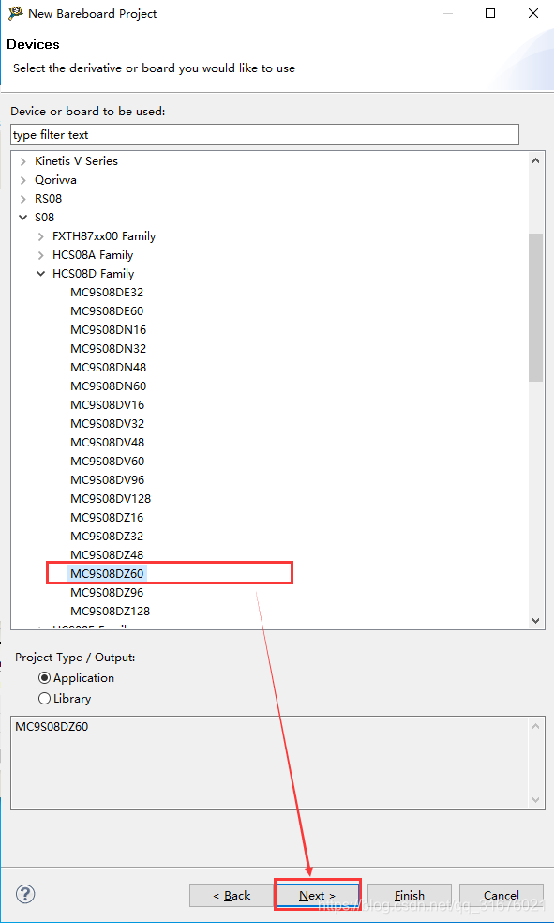Click the HCS08D Family label

94,274
